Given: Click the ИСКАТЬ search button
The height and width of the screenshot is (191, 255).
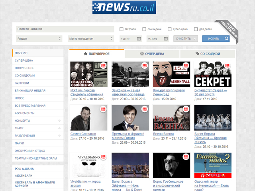Looking at the screenshot, I should (x=216, y=39).
